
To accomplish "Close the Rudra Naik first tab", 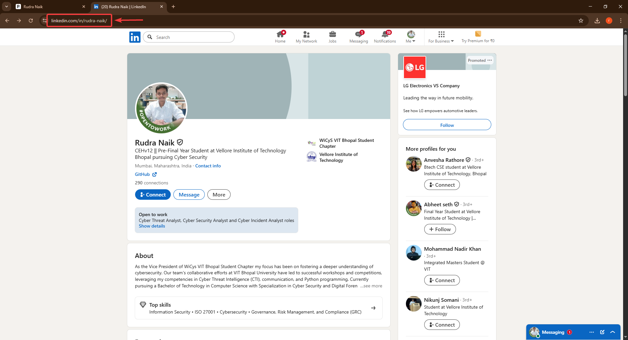I will (x=84, y=7).
